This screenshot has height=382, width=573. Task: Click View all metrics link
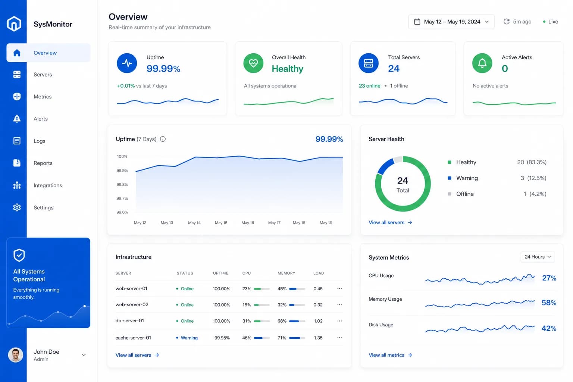click(x=390, y=355)
